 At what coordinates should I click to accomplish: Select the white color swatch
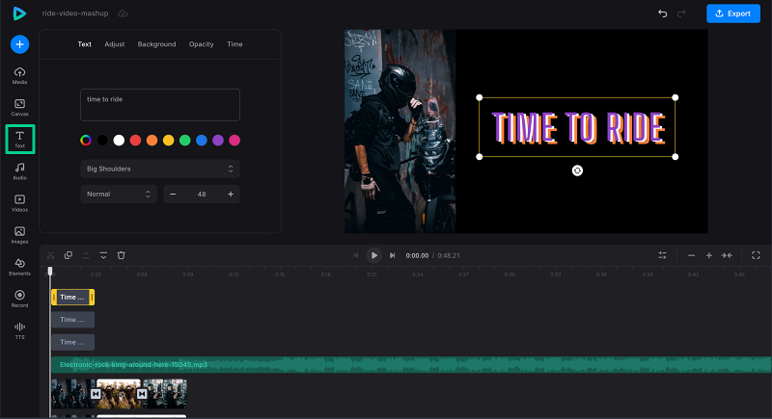119,141
